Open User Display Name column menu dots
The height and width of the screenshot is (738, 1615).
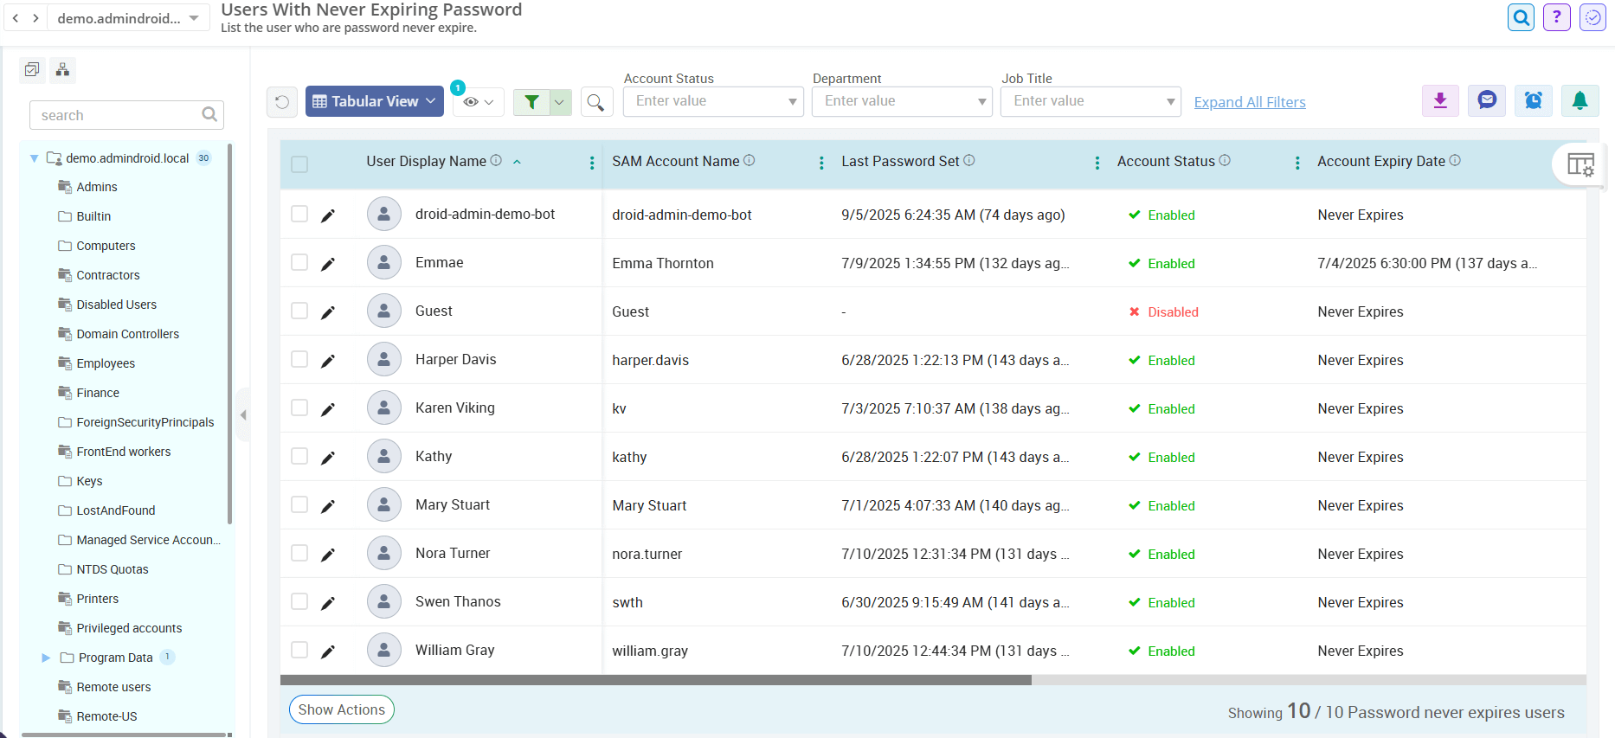click(591, 163)
